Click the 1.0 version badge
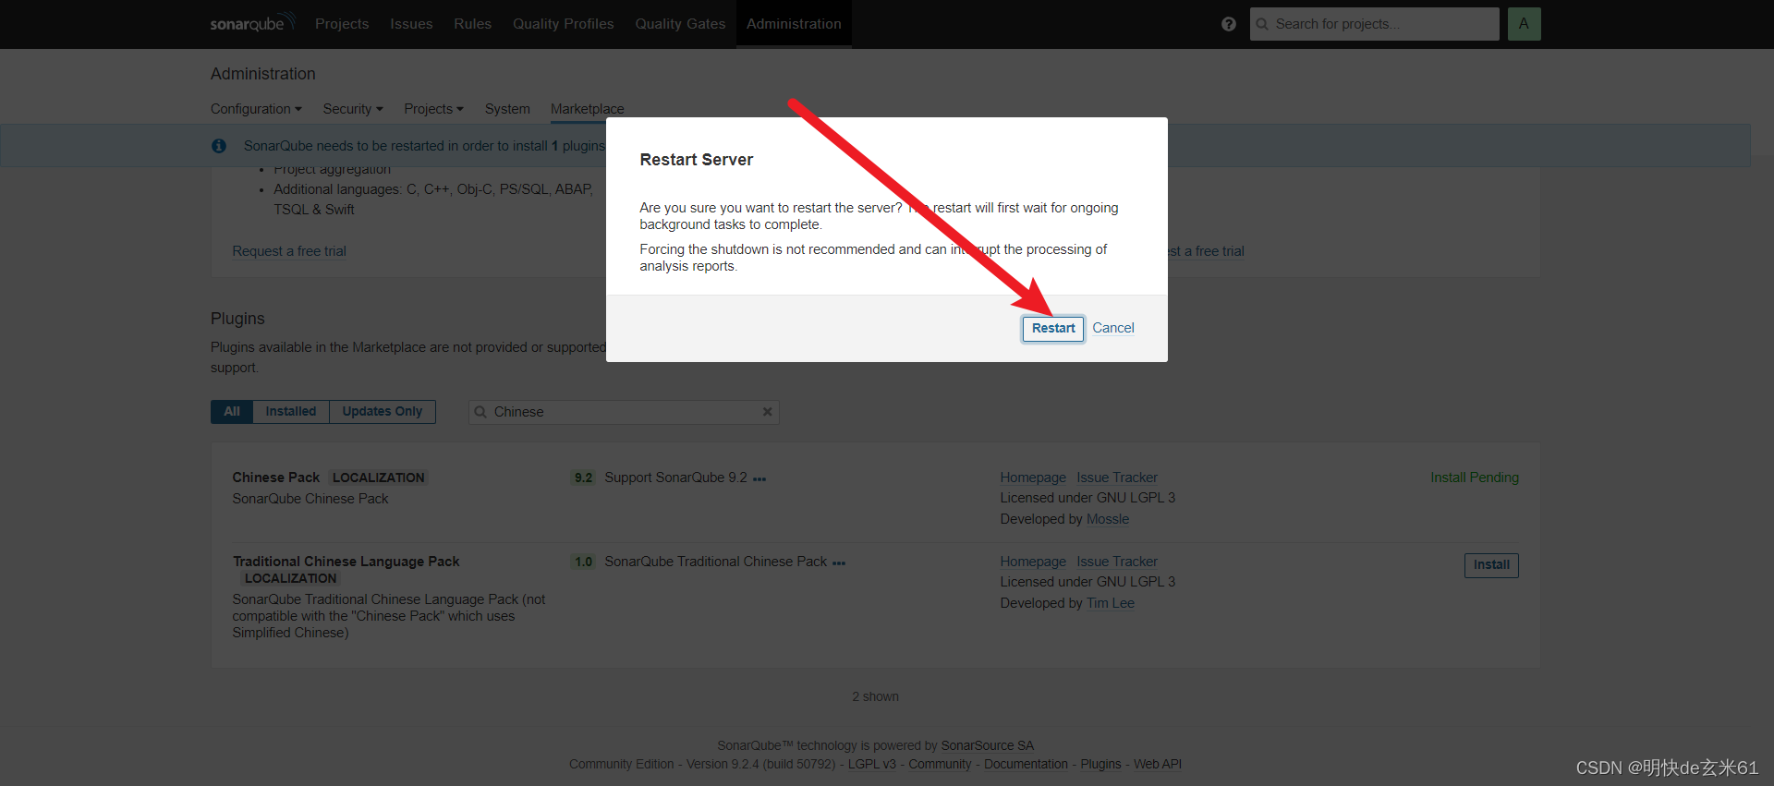1774x786 pixels. click(x=583, y=562)
